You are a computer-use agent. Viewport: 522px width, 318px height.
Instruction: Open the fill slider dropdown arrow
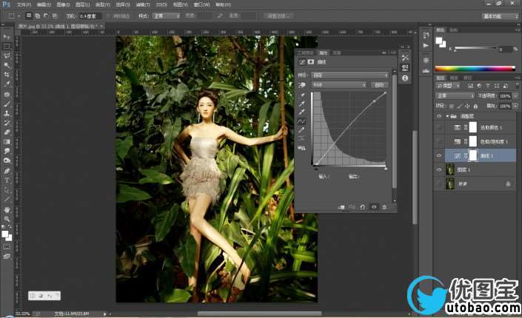point(515,106)
